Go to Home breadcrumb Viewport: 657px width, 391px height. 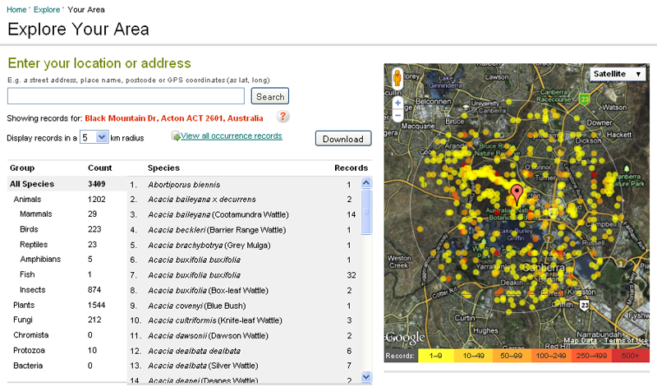click(x=16, y=10)
